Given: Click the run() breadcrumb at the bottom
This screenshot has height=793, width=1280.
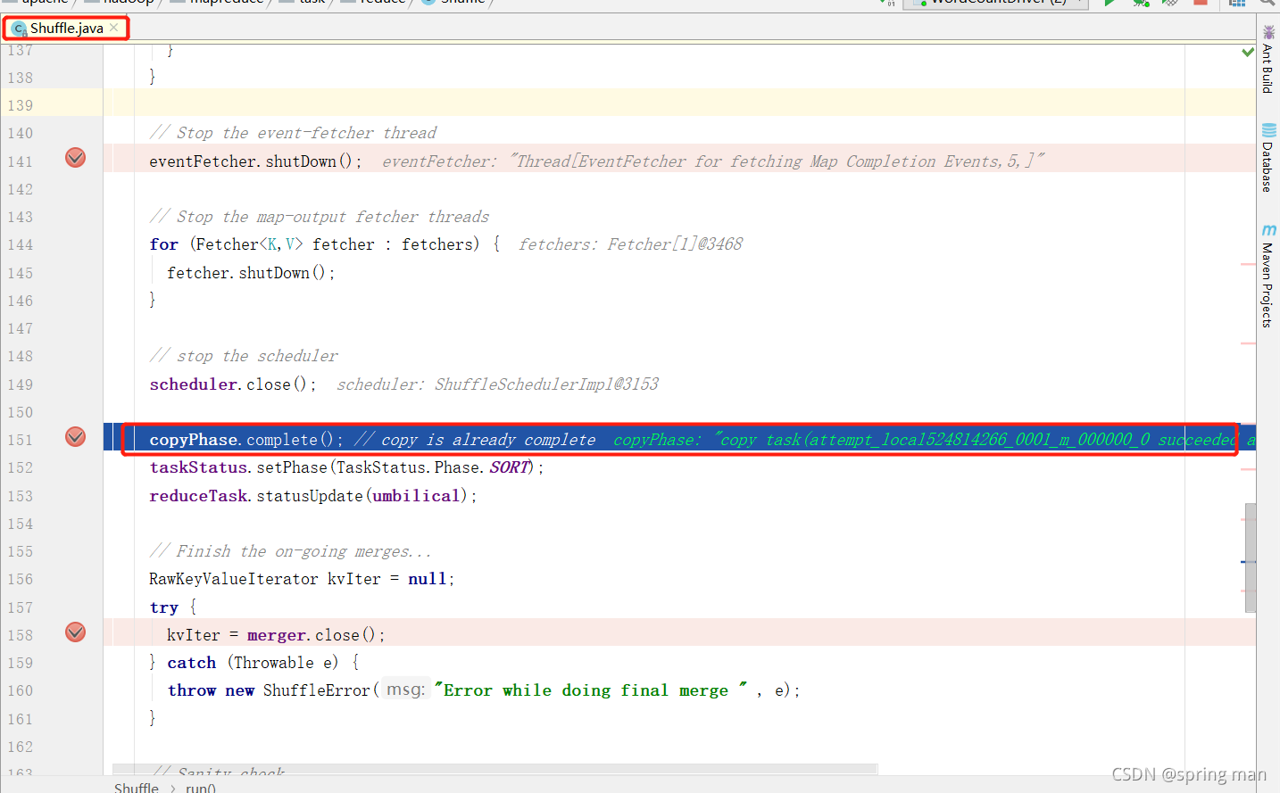Looking at the screenshot, I should tap(201, 788).
